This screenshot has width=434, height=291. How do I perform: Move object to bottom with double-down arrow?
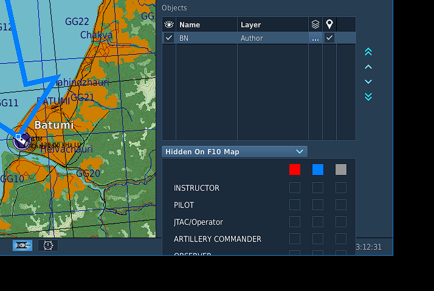pos(368,97)
